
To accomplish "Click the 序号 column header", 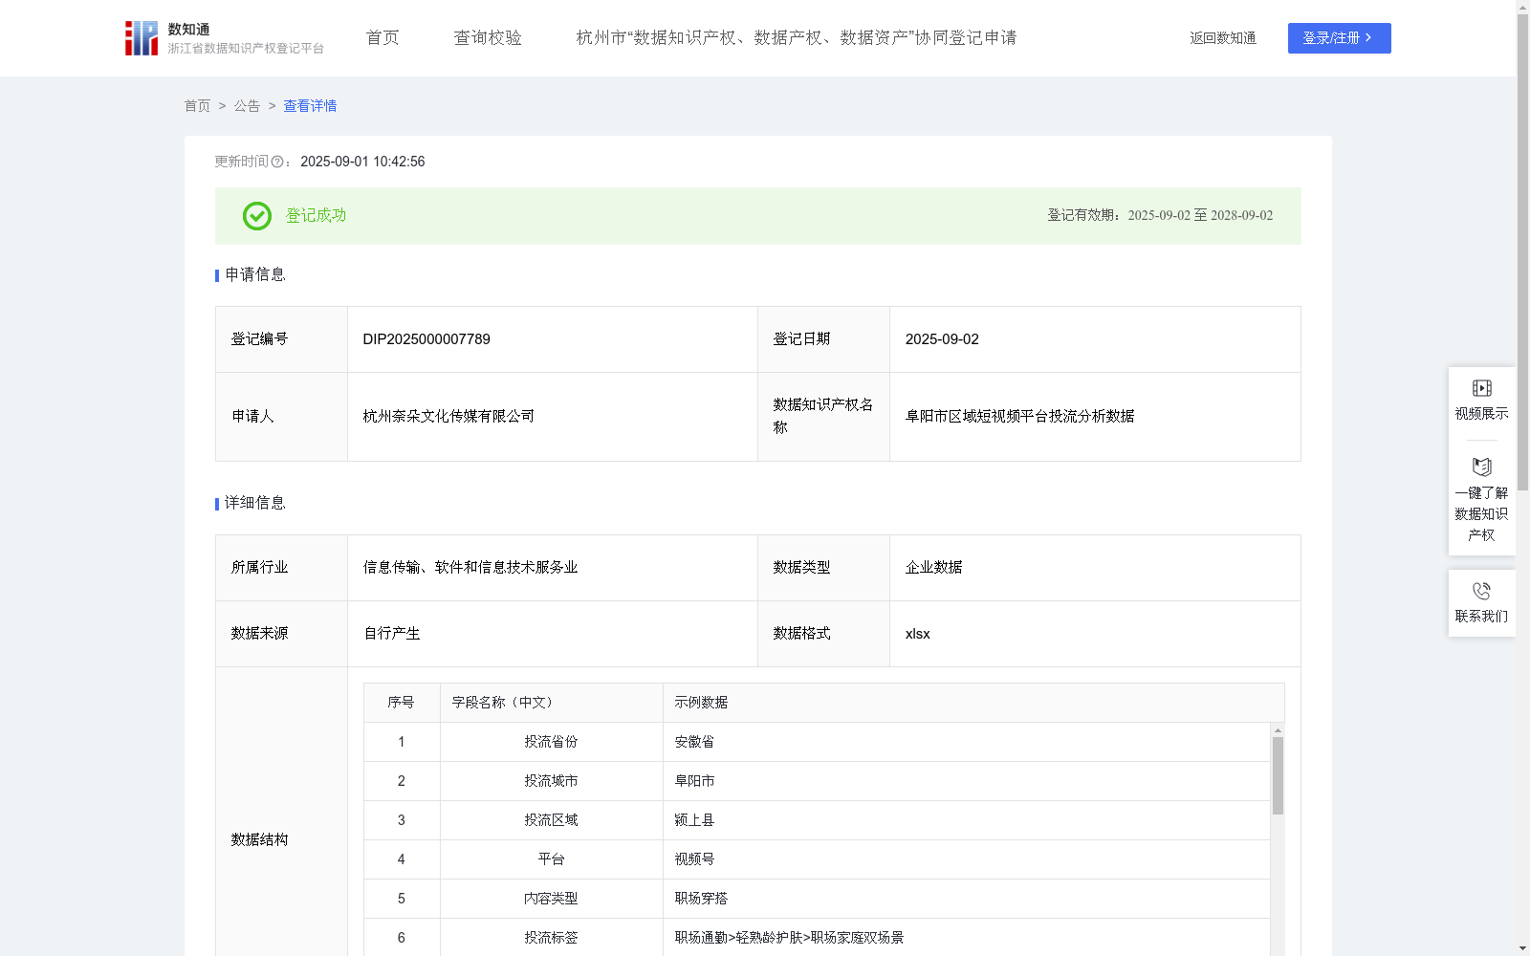I will click(401, 703).
